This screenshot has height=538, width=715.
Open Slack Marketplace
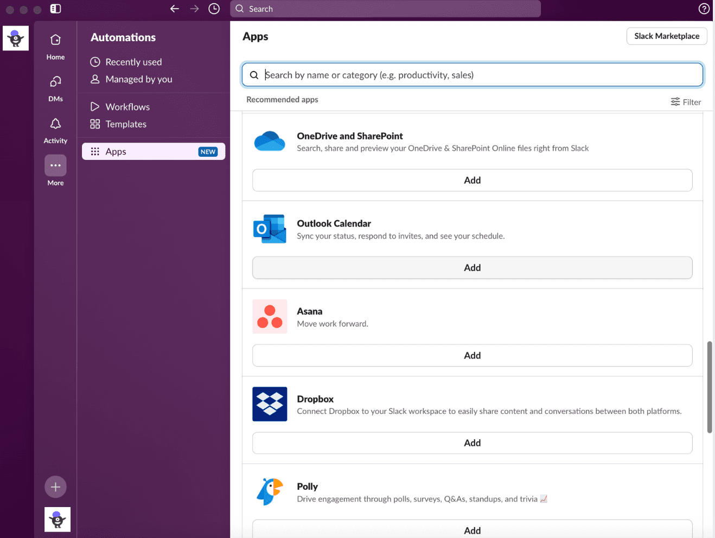click(x=667, y=36)
